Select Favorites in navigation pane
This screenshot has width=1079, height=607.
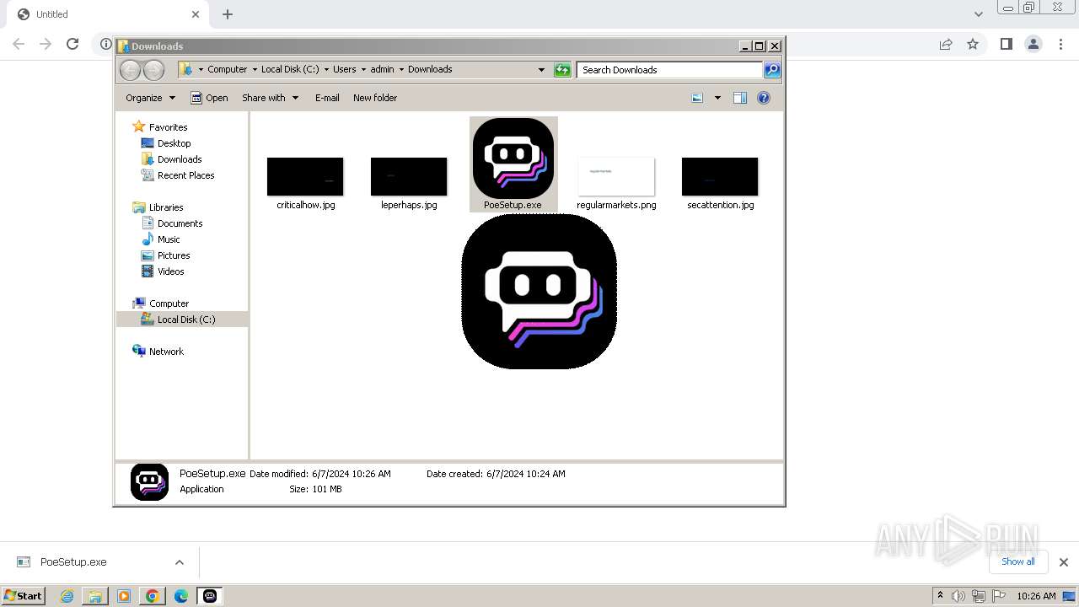coord(168,127)
